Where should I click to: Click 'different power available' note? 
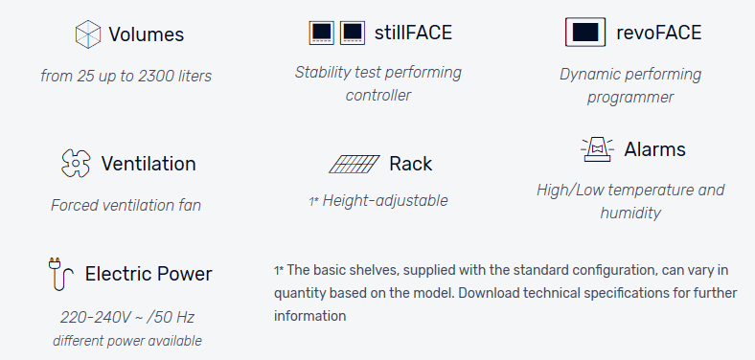(127, 341)
